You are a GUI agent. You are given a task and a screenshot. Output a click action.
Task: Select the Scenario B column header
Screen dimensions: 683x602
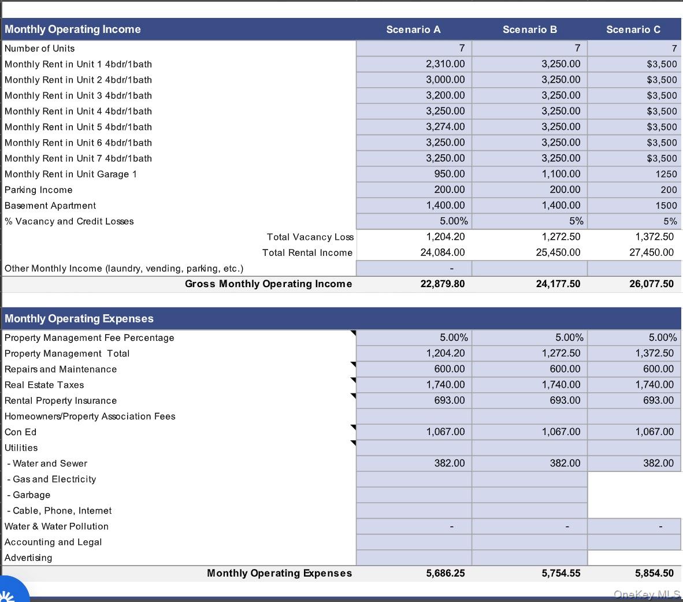click(x=529, y=29)
